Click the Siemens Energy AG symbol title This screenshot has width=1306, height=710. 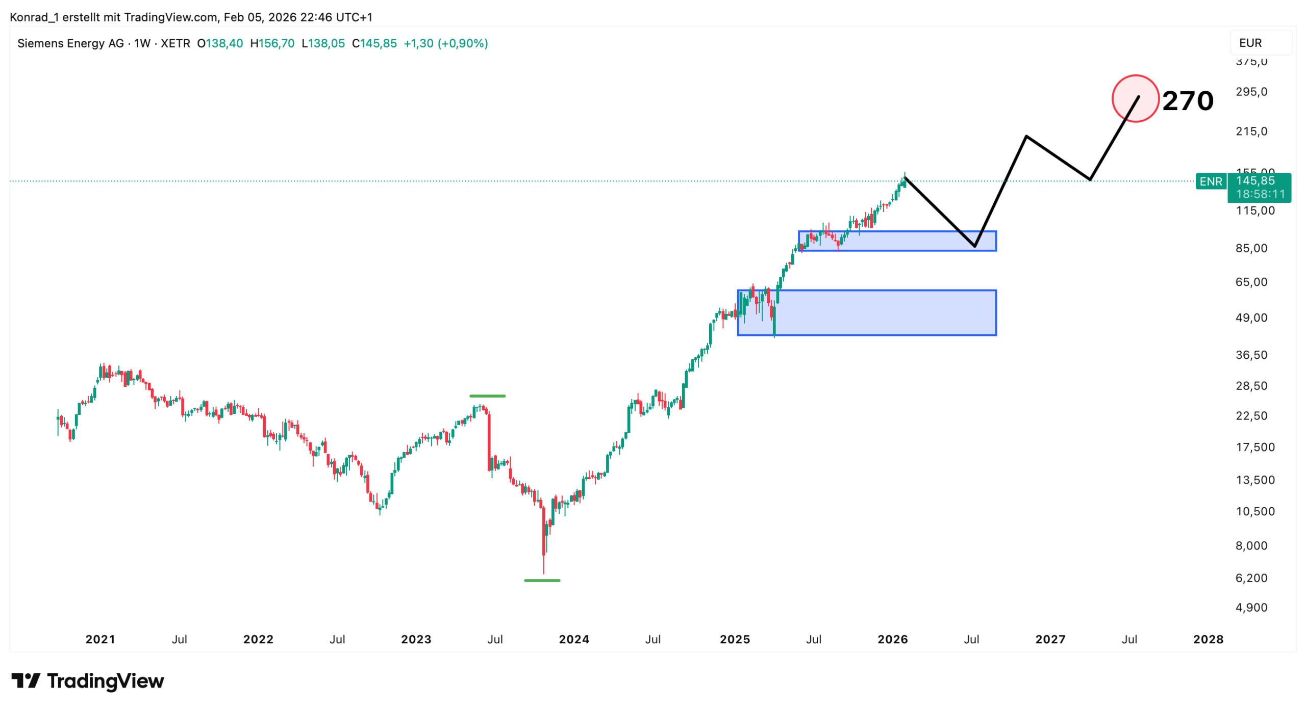[x=70, y=43]
